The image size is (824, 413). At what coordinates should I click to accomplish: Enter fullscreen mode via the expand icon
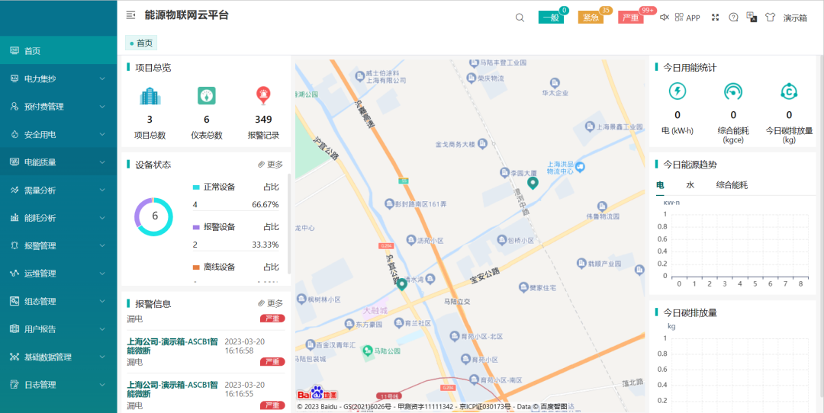point(716,18)
